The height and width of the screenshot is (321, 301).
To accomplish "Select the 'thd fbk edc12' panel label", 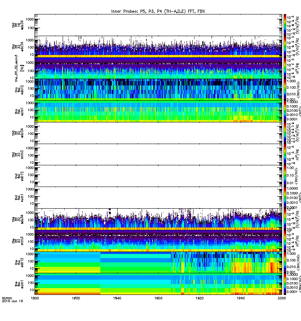I will [x=19, y=176].
